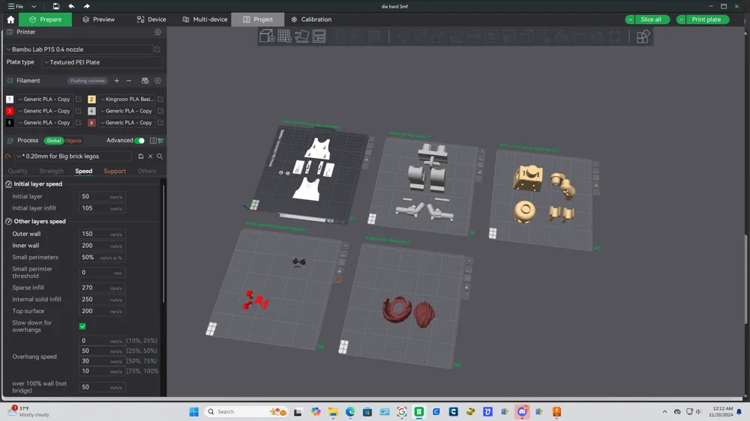The image size is (750, 421).
Task: Click the Auto orient toolbar icon
Action: click(301, 36)
